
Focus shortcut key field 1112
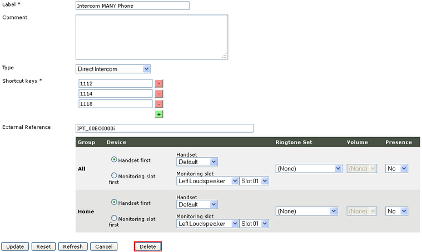point(116,84)
